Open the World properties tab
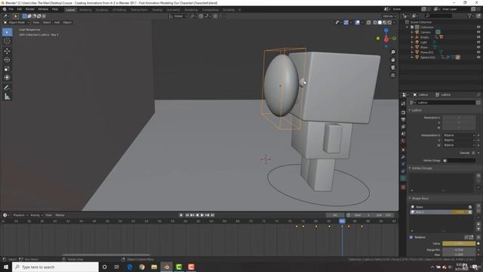The image size is (483, 272). [x=403, y=141]
